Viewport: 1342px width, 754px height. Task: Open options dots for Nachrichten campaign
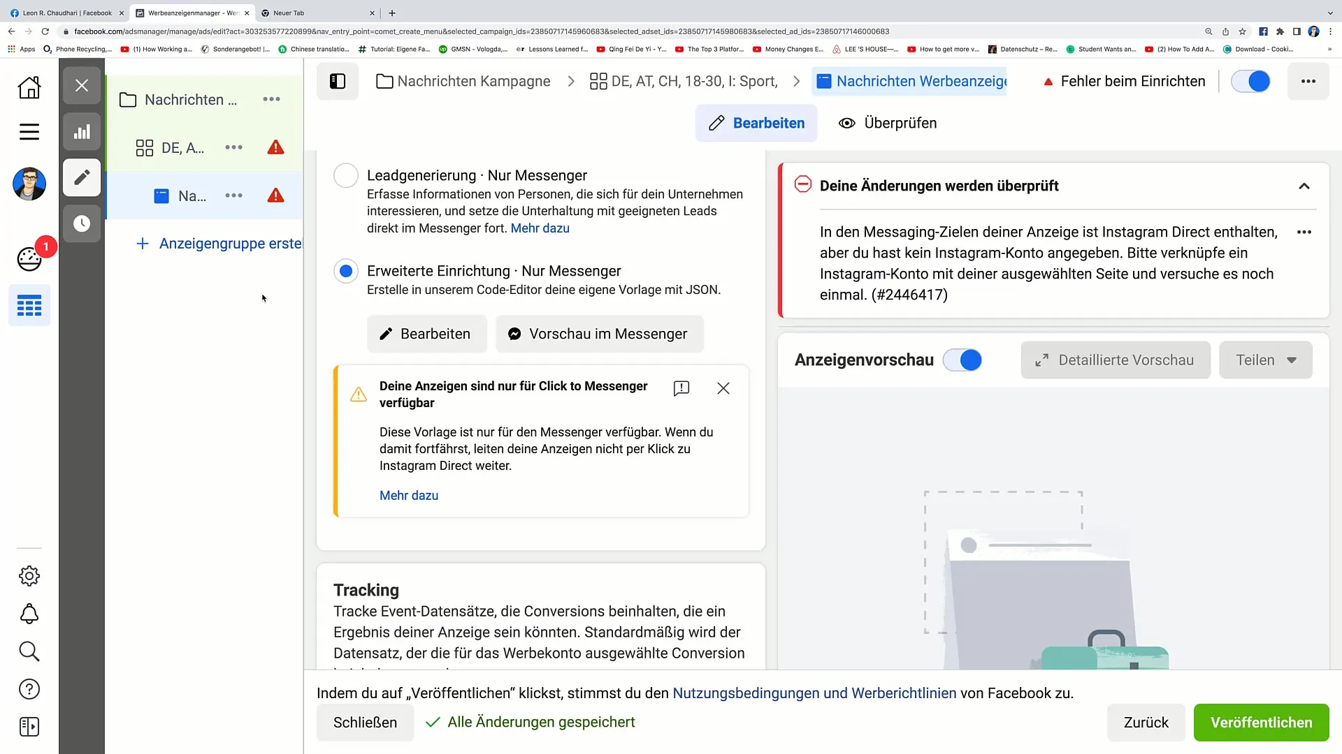[271, 99]
